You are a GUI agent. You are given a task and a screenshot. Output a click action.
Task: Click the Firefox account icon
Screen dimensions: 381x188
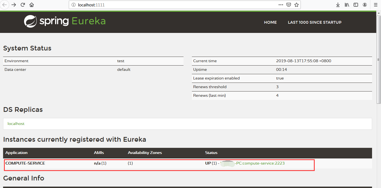coord(364,5)
